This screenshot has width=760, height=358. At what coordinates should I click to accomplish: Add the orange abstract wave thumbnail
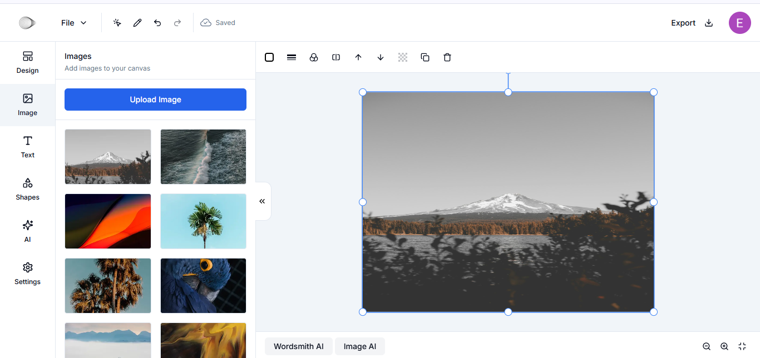click(x=108, y=221)
